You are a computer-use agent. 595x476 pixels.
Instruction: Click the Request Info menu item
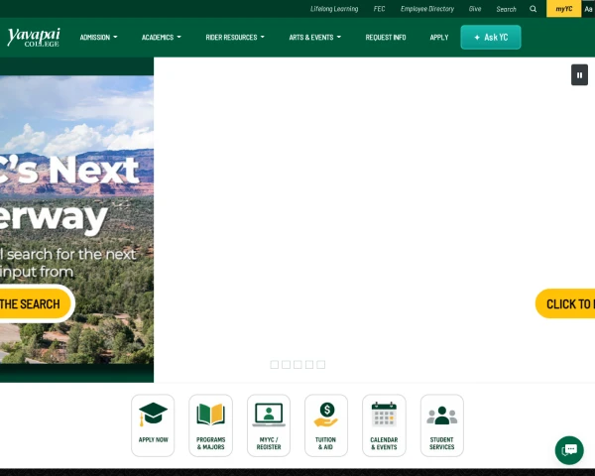(x=386, y=38)
